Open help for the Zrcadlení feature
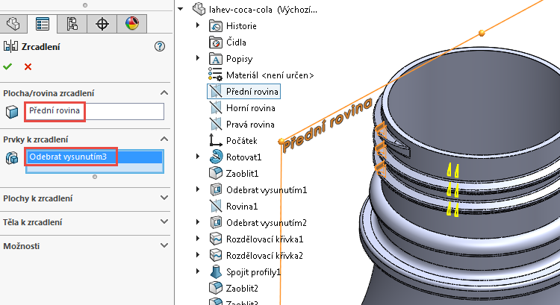This screenshot has width=560, height=305. [x=160, y=46]
